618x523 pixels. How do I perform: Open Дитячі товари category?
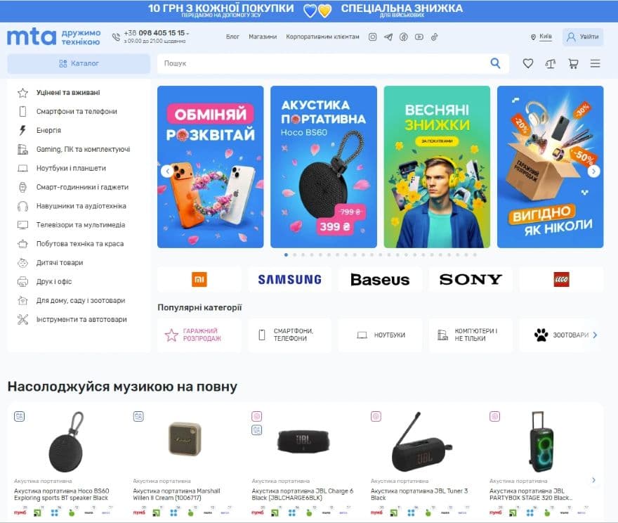[60, 263]
